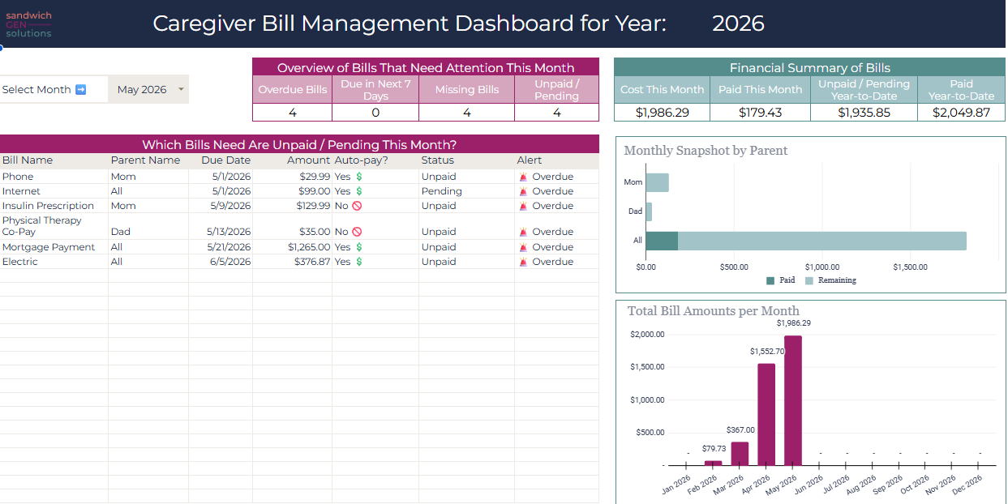Click the green auto-pay dollar icon for Phone

(358, 177)
